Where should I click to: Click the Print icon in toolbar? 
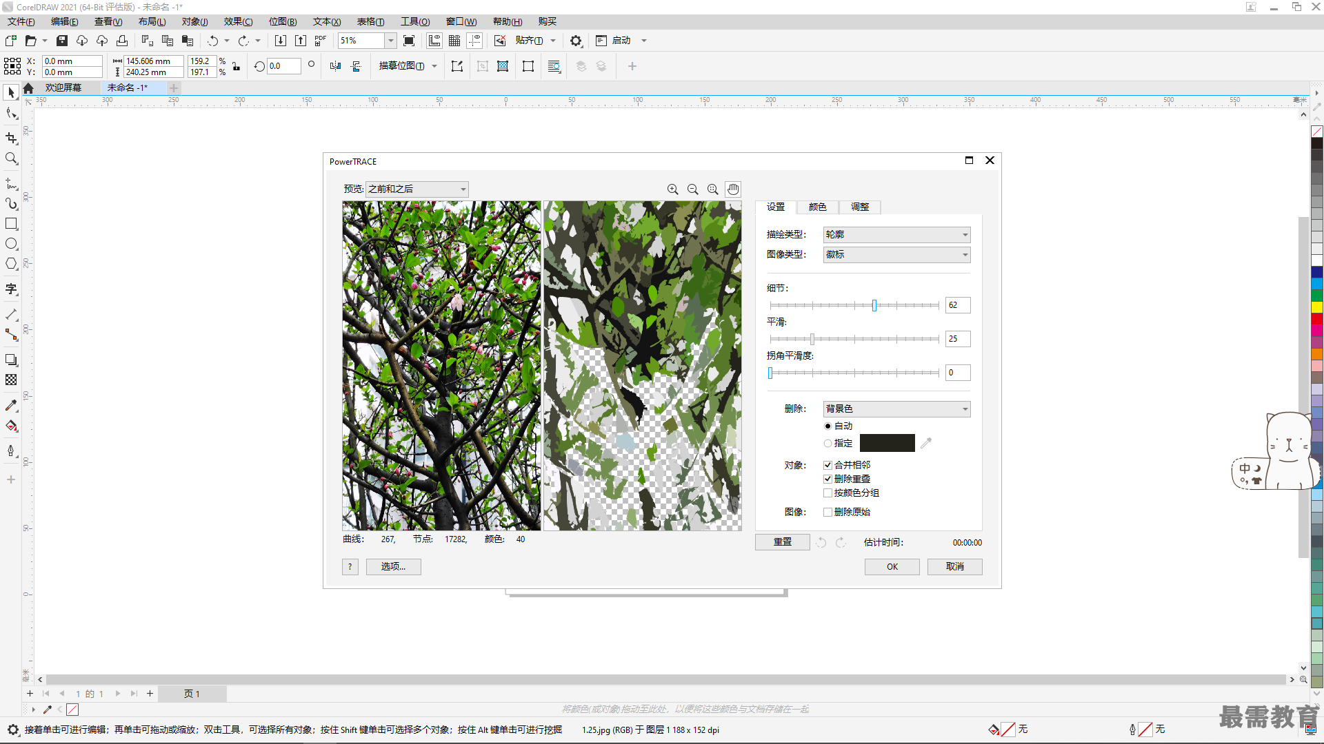[x=122, y=41]
